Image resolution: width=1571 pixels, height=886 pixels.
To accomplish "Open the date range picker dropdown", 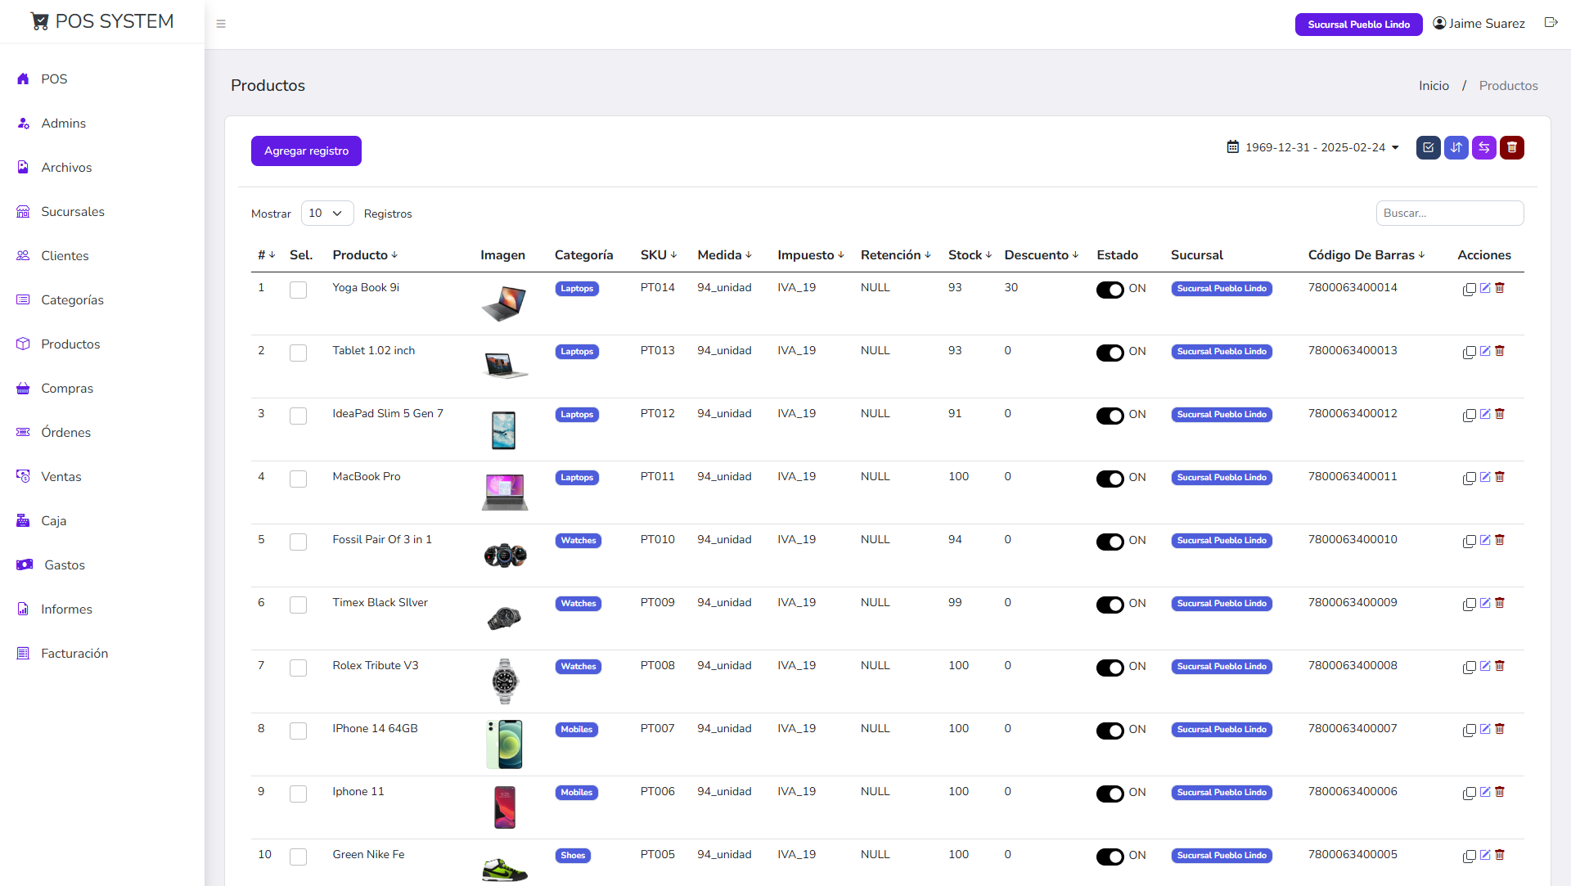I will click(1313, 147).
